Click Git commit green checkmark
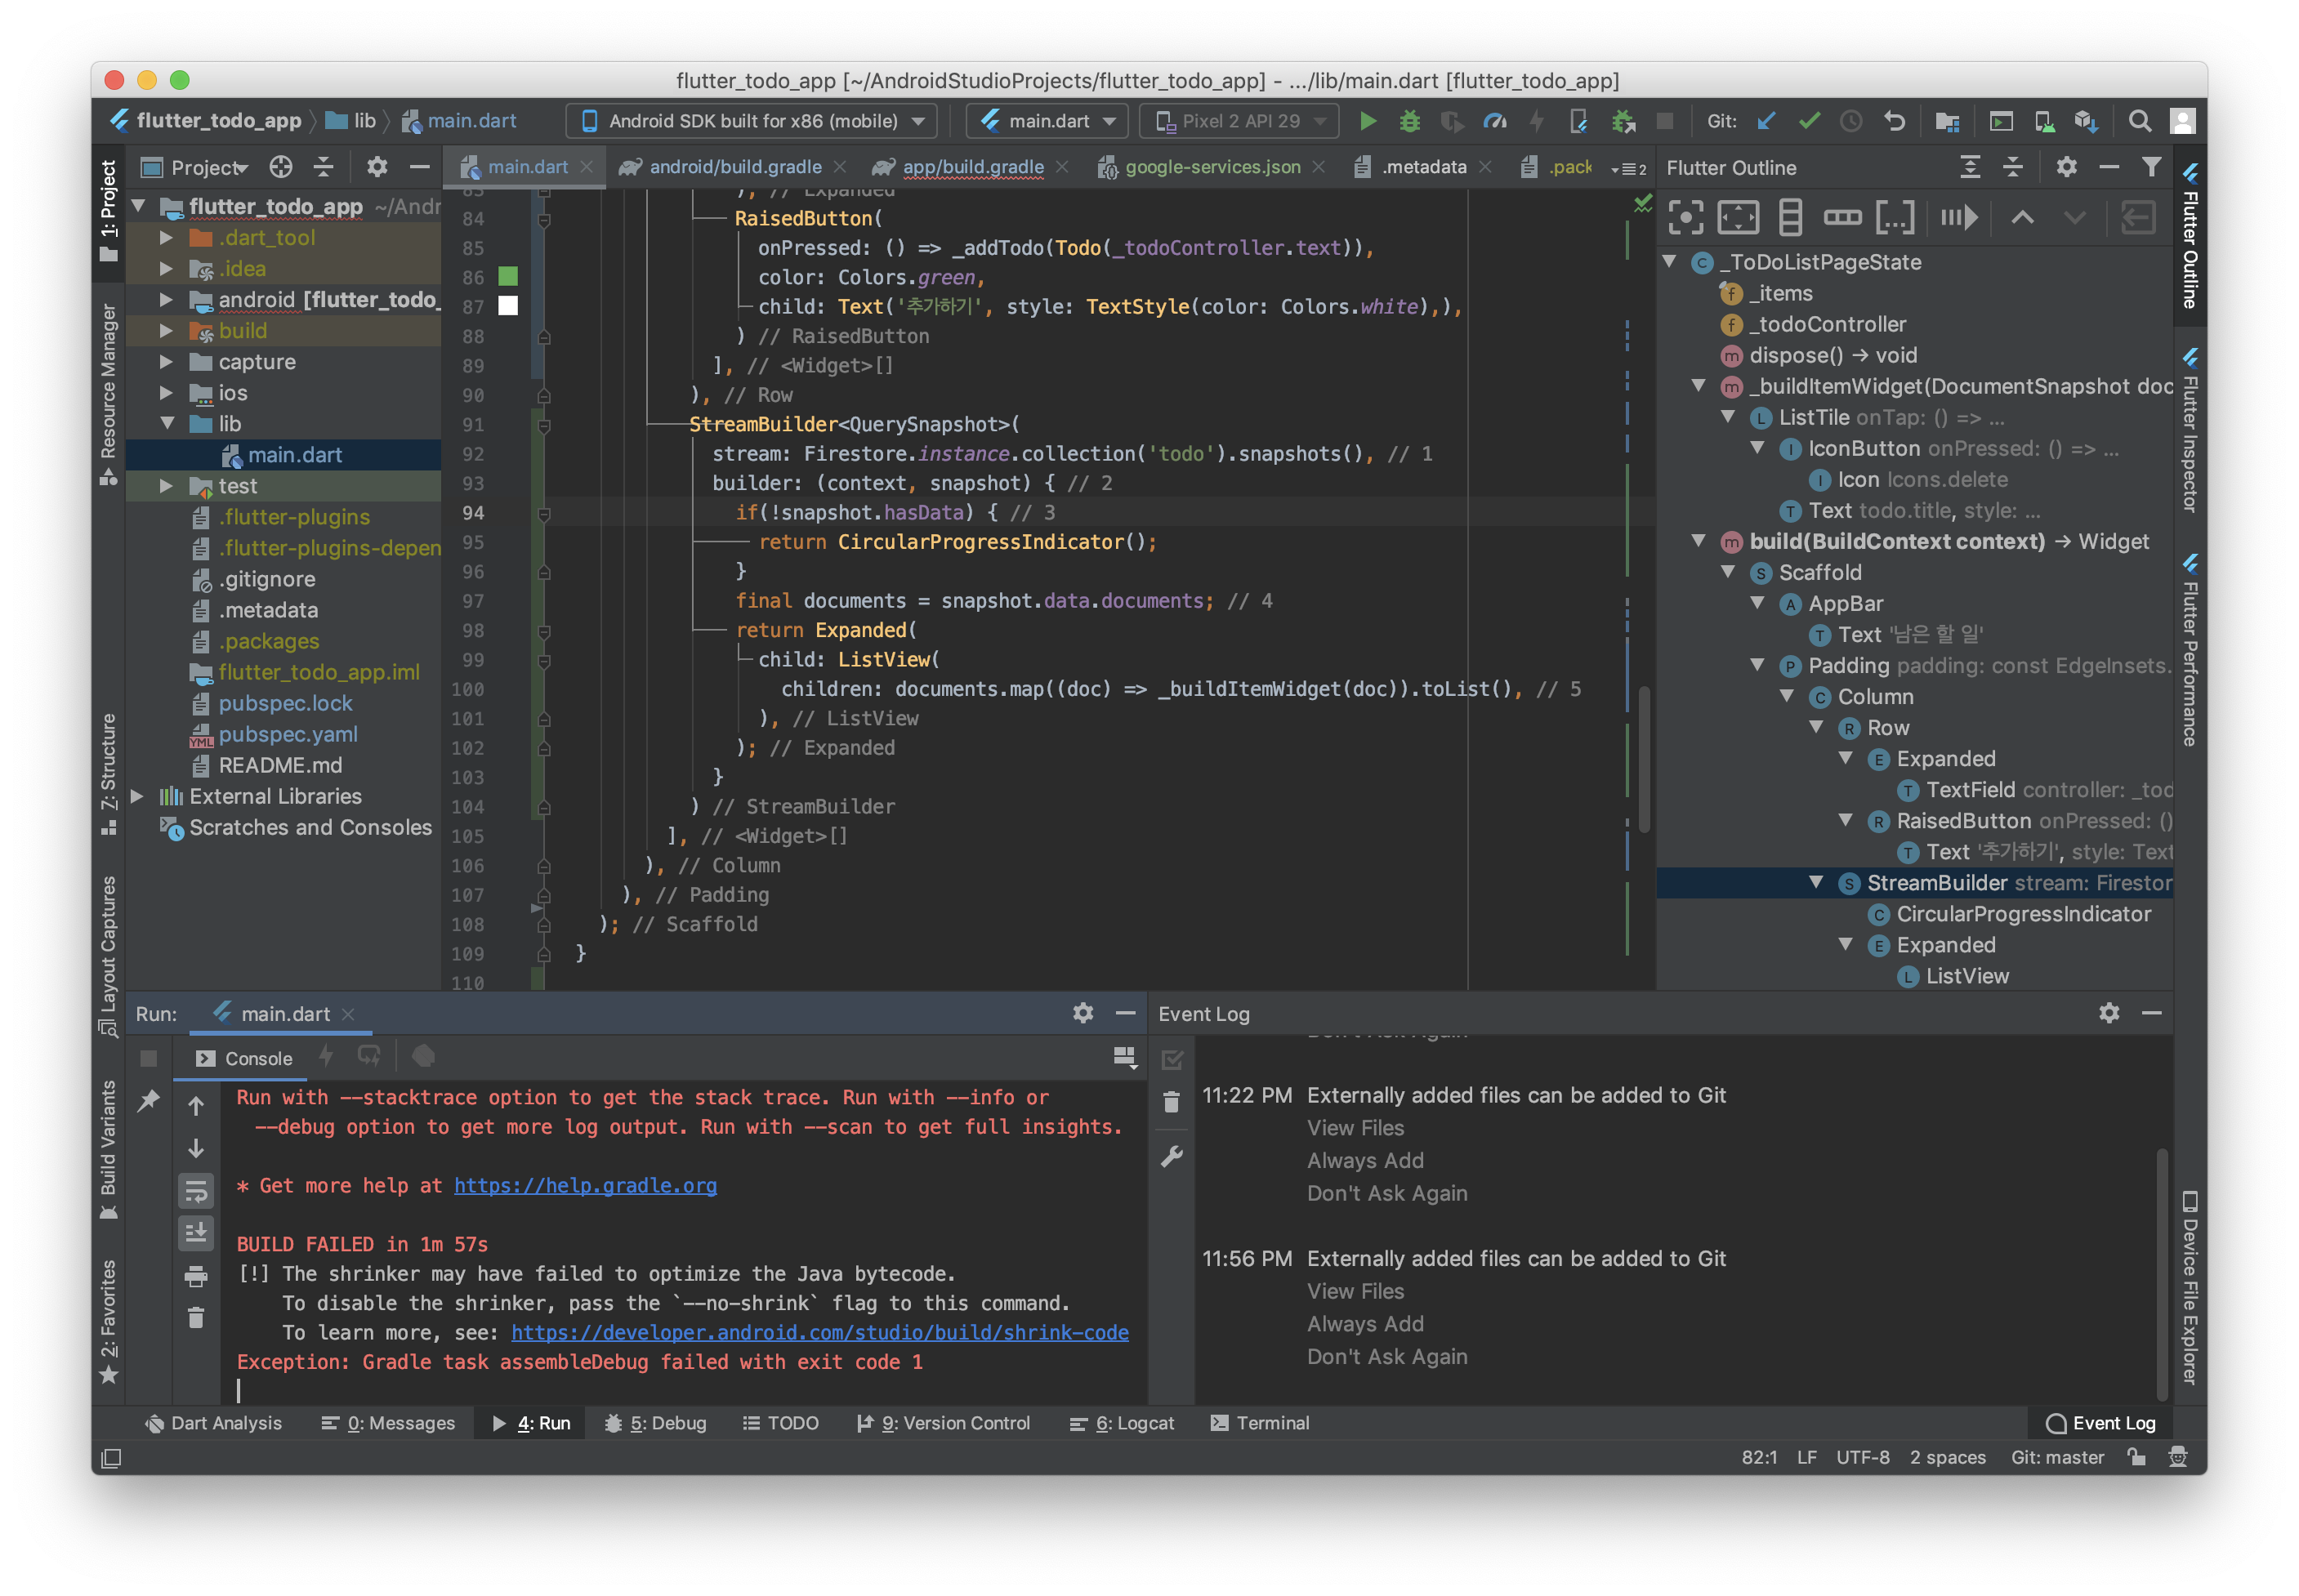 [x=1808, y=121]
